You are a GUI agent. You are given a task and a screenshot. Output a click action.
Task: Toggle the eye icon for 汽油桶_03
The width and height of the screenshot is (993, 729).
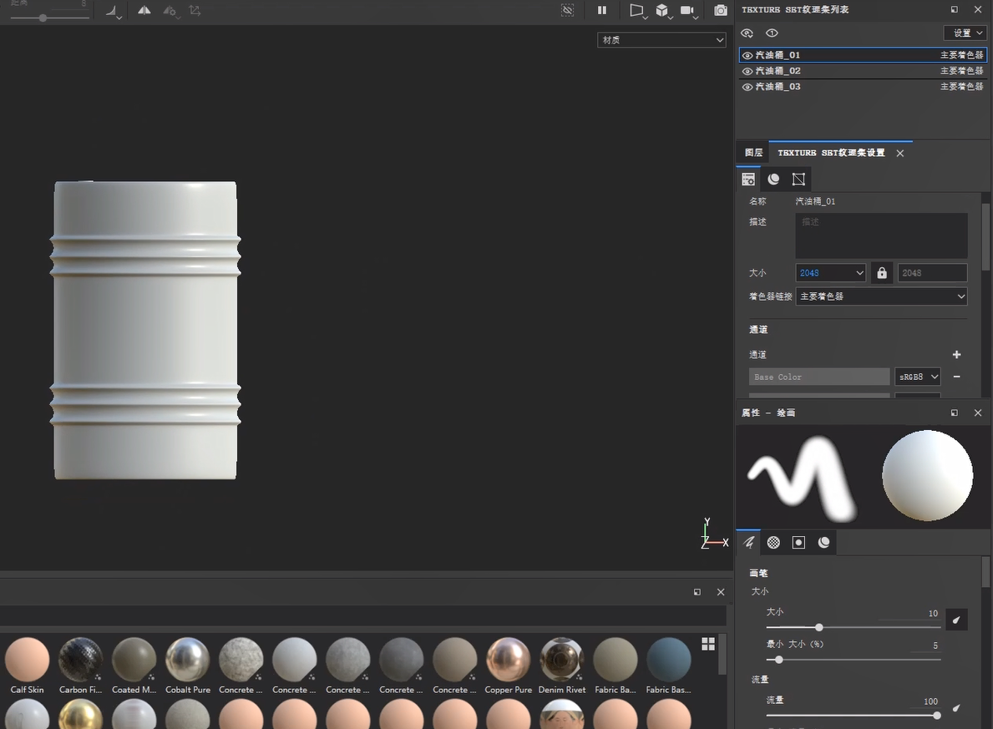[747, 87]
